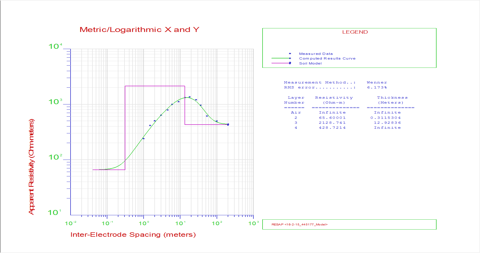Click the Apparent Resistivity vertical axis label
Image resolution: width=480 pixels, height=253 pixels.
pyautogui.click(x=32, y=167)
